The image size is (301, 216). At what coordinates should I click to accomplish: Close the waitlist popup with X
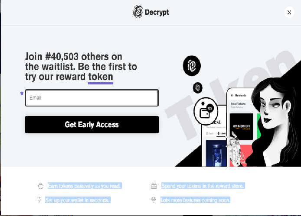[289, 13]
